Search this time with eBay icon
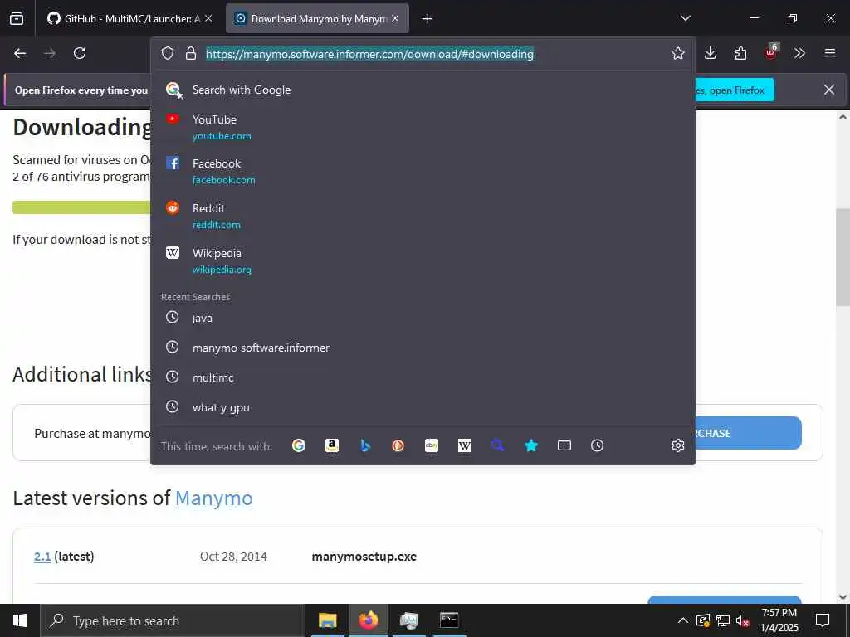The width and height of the screenshot is (850, 637). pyautogui.click(x=432, y=445)
